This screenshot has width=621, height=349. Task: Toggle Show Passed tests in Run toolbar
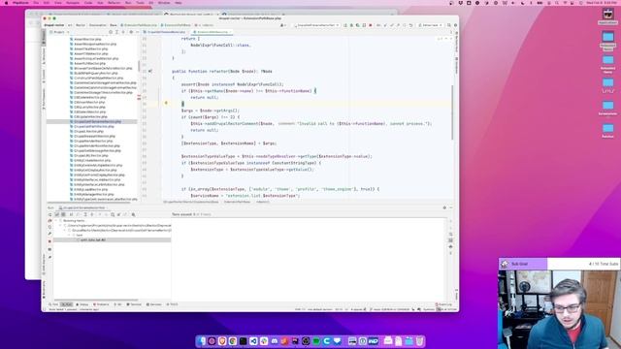tap(56, 214)
